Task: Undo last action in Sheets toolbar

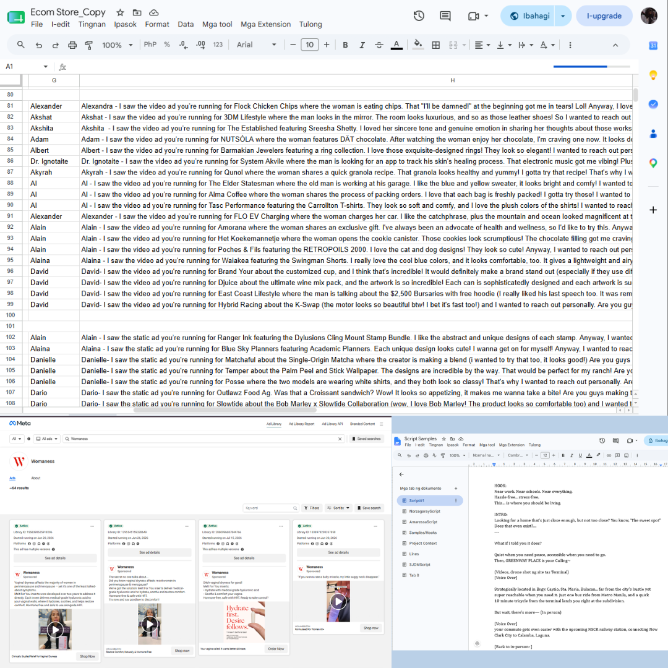Action: click(39, 45)
